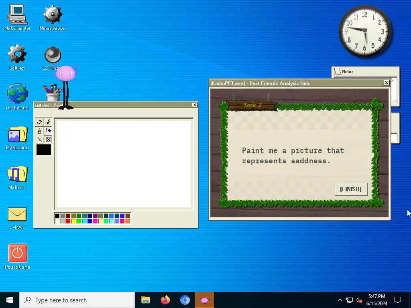Pick the black color in the palette

(x=57, y=216)
